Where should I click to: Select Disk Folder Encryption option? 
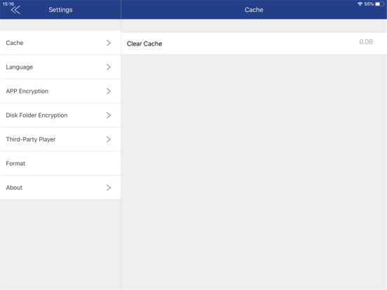pos(60,116)
